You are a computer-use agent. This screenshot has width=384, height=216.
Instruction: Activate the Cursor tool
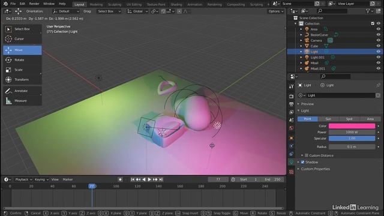(x=22, y=38)
